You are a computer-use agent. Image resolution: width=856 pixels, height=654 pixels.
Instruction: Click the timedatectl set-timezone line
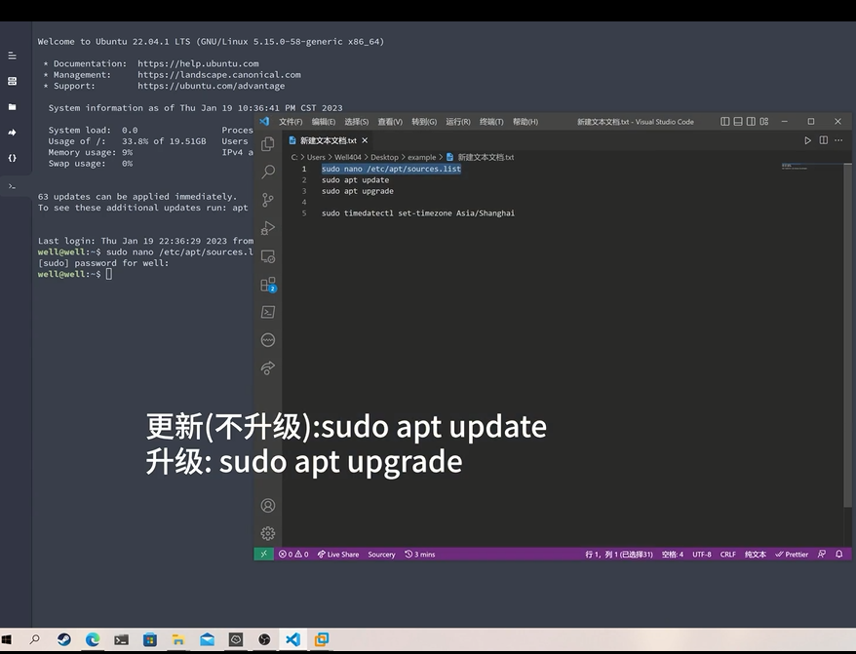click(417, 212)
